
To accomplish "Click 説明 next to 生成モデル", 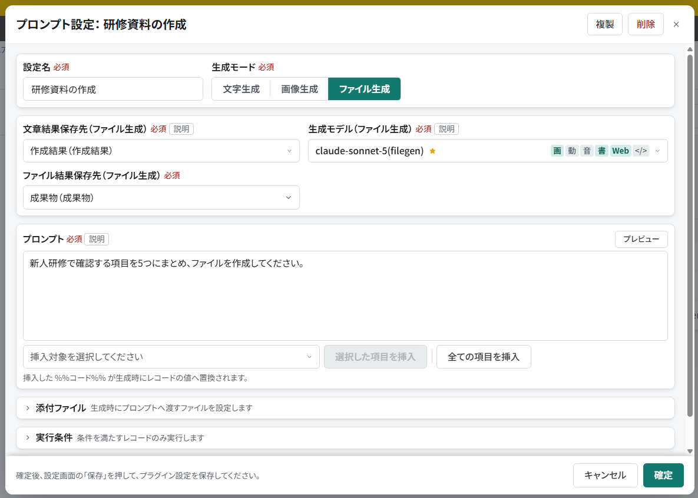I will pos(446,129).
